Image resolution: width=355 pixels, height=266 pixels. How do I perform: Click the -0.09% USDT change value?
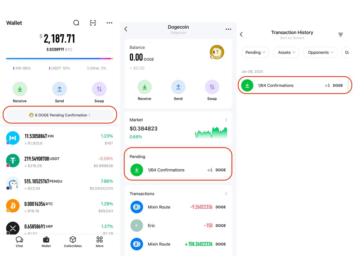click(x=105, y=159)
